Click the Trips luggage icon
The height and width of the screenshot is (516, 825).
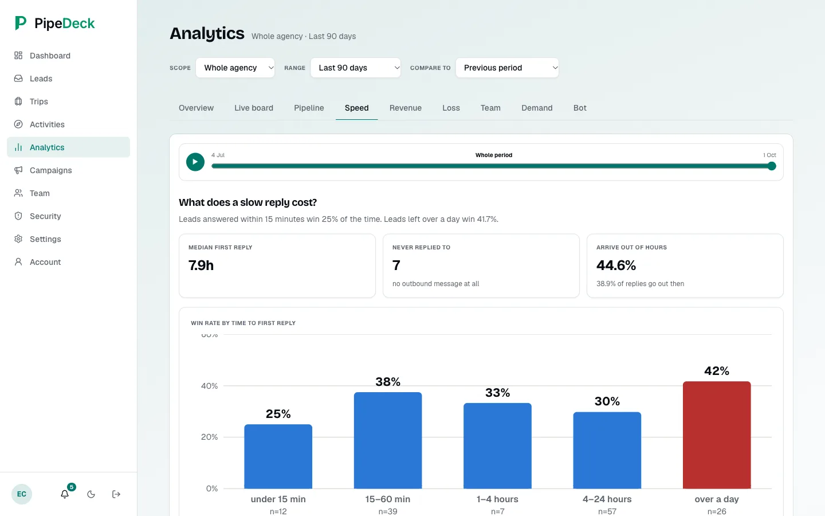pos(18,101)
